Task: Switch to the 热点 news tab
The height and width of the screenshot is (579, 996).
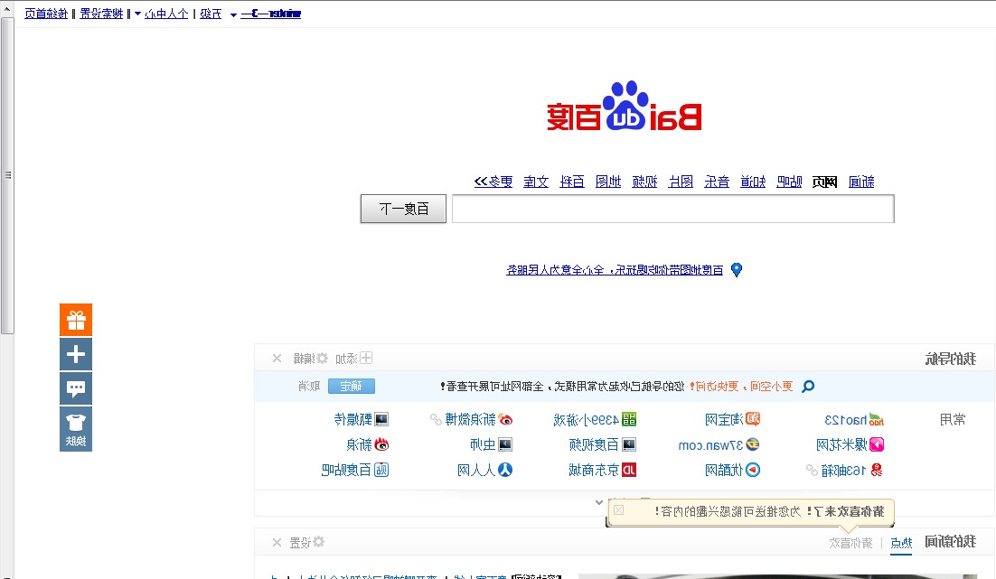Action: pos(901,543)
